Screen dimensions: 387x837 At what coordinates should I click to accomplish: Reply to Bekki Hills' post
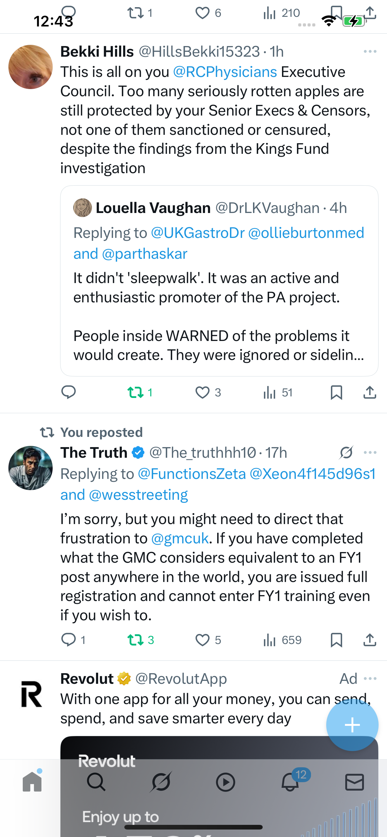pos(69,392)
